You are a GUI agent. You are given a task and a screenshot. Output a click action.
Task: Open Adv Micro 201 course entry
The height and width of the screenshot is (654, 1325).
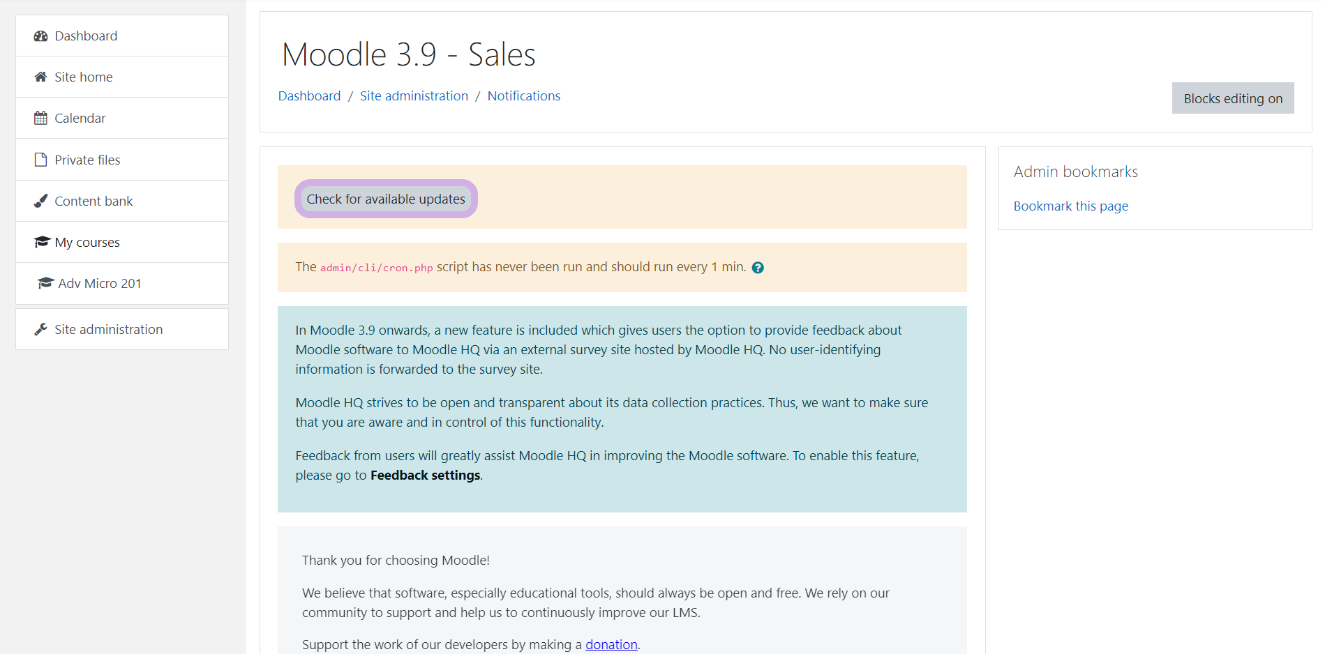(100, 284)
